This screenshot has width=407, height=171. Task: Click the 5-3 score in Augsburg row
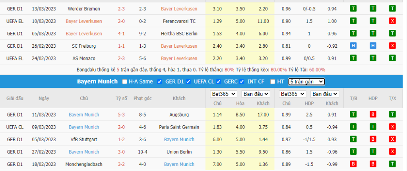(x=121, y=115)
